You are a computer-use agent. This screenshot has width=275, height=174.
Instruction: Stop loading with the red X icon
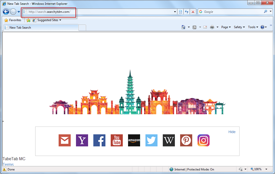click(193, 12)
